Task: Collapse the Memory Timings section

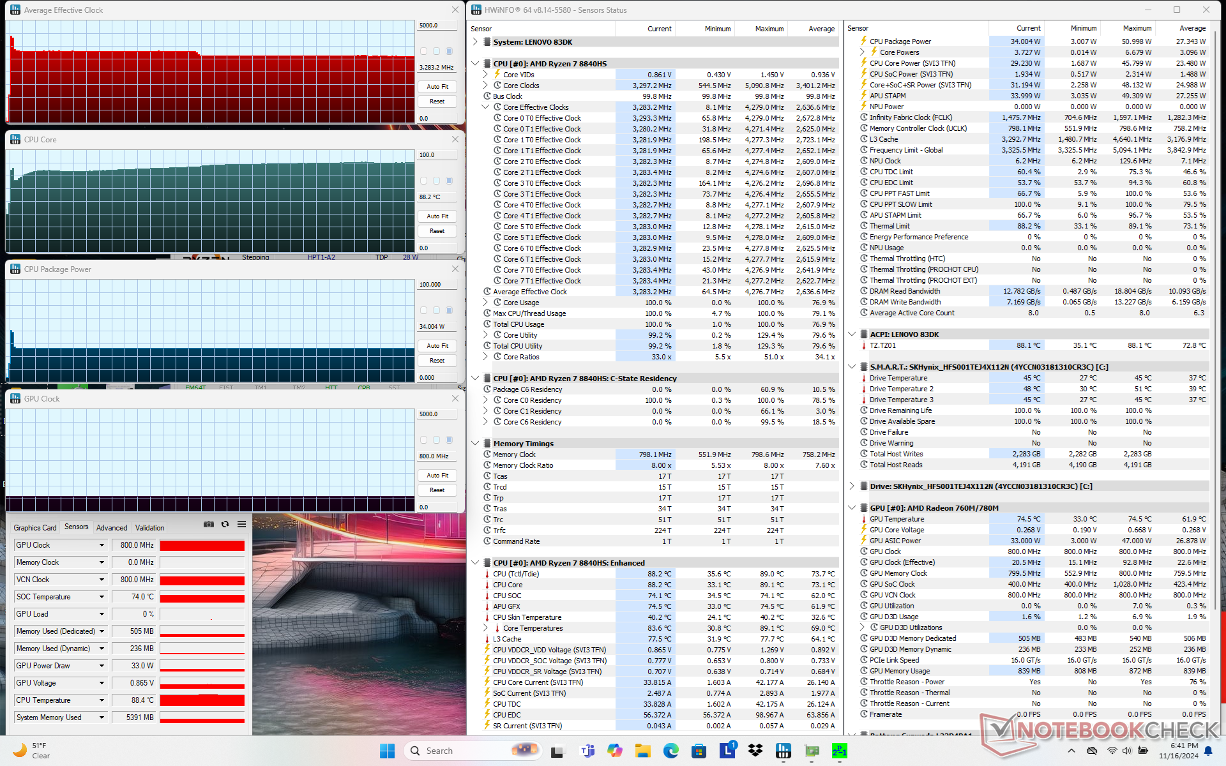Action: [x=474, y=444]
